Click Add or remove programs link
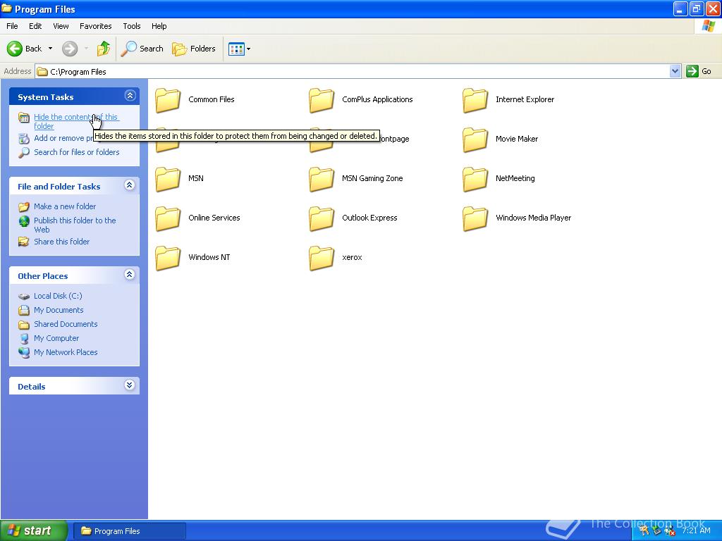The image size is (722, 541). [63, 138]
